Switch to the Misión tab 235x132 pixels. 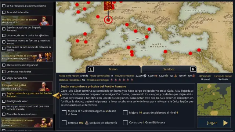pos(113,69)
